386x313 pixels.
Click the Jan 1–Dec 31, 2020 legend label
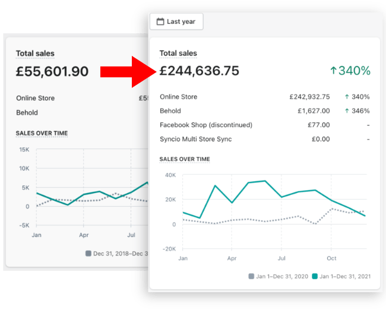tap(282, 277)
